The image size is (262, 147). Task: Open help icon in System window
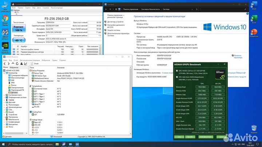coord(247,14)
